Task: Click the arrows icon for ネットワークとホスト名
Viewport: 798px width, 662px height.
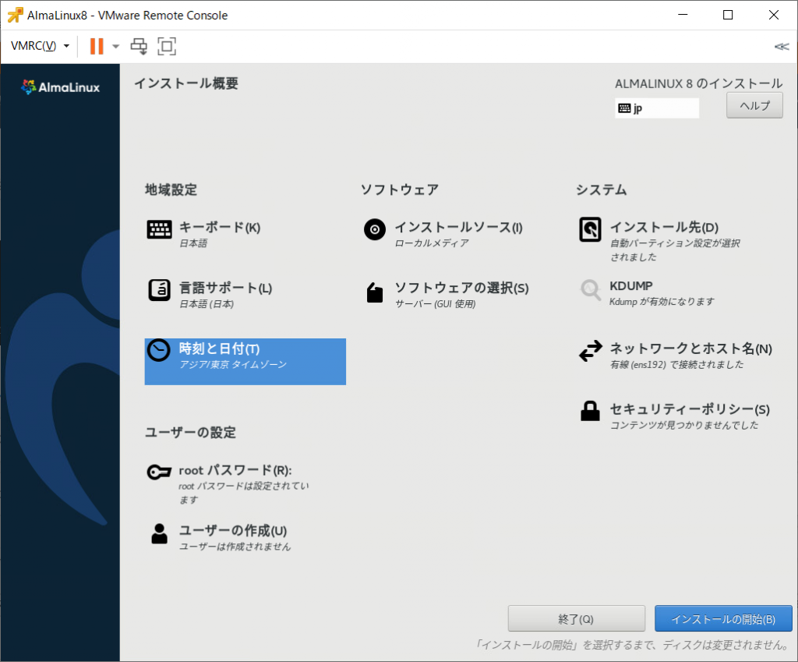Action: [x=591, y=351]
